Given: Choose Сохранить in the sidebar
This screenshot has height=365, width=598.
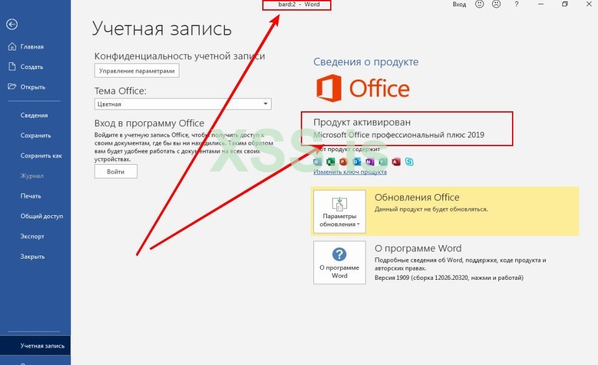Looking at the screenshot, I should click(36, 136).
